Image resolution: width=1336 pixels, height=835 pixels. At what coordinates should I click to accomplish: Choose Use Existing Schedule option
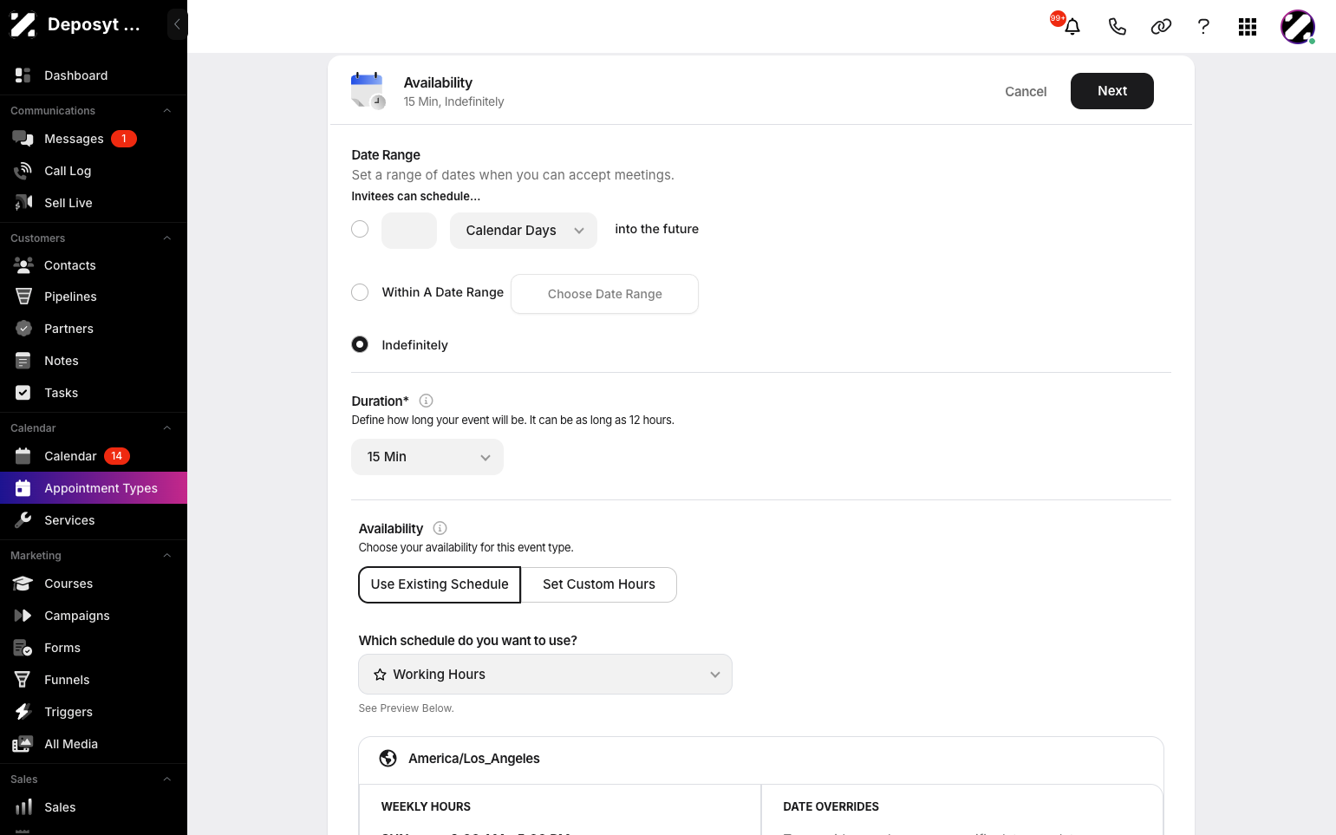click(x=440, y=584)
